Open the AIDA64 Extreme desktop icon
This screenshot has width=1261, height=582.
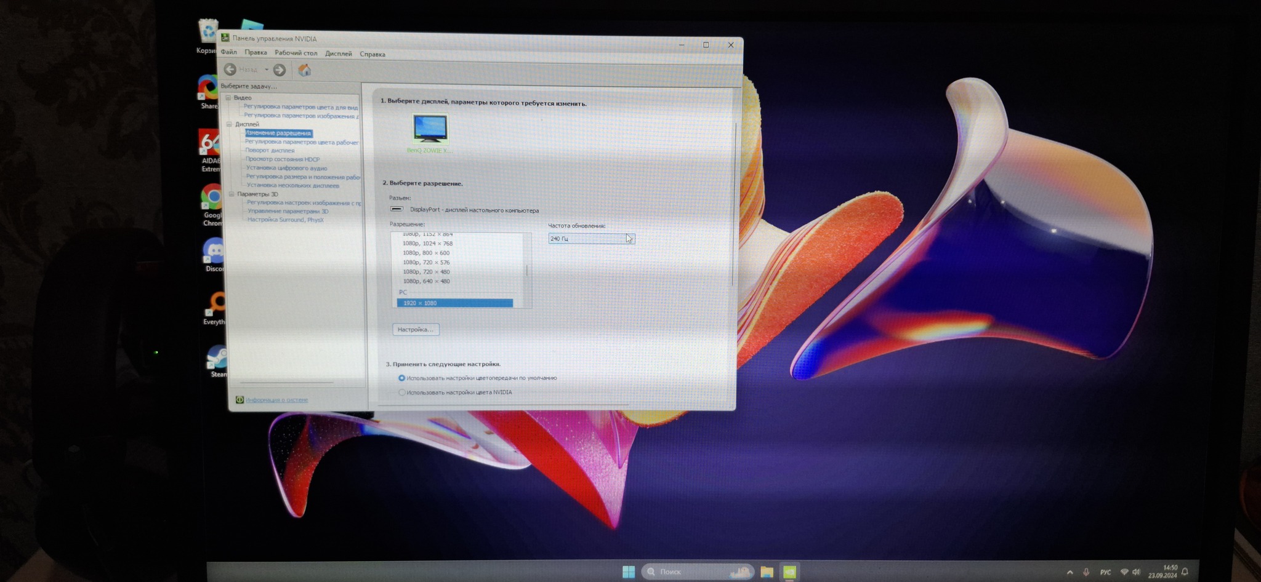[210, 145]
